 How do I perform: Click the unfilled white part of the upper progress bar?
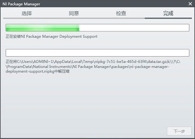tap(134, 28)
